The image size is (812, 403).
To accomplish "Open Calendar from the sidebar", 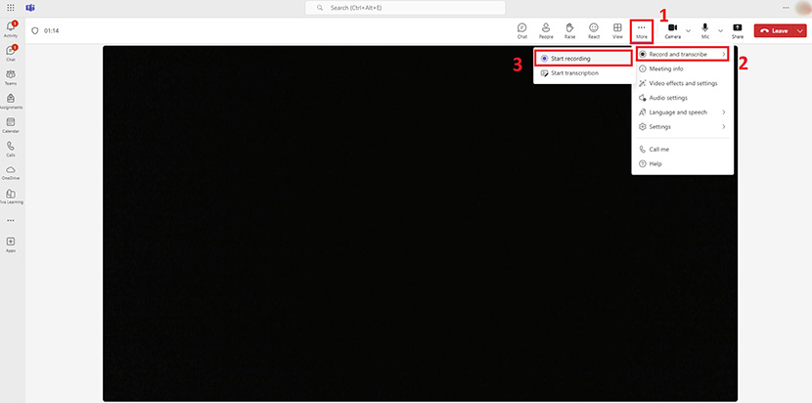I will (x=11, y=125).
